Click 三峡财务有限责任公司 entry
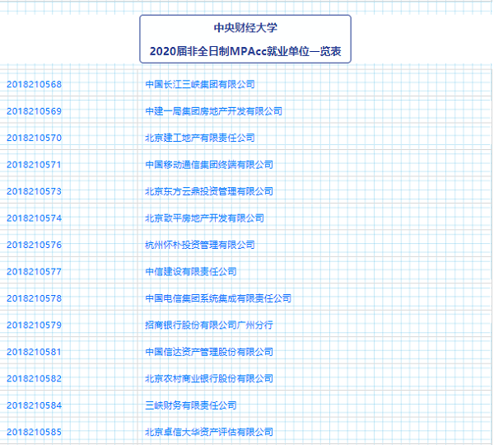 (x=191, y=405)
